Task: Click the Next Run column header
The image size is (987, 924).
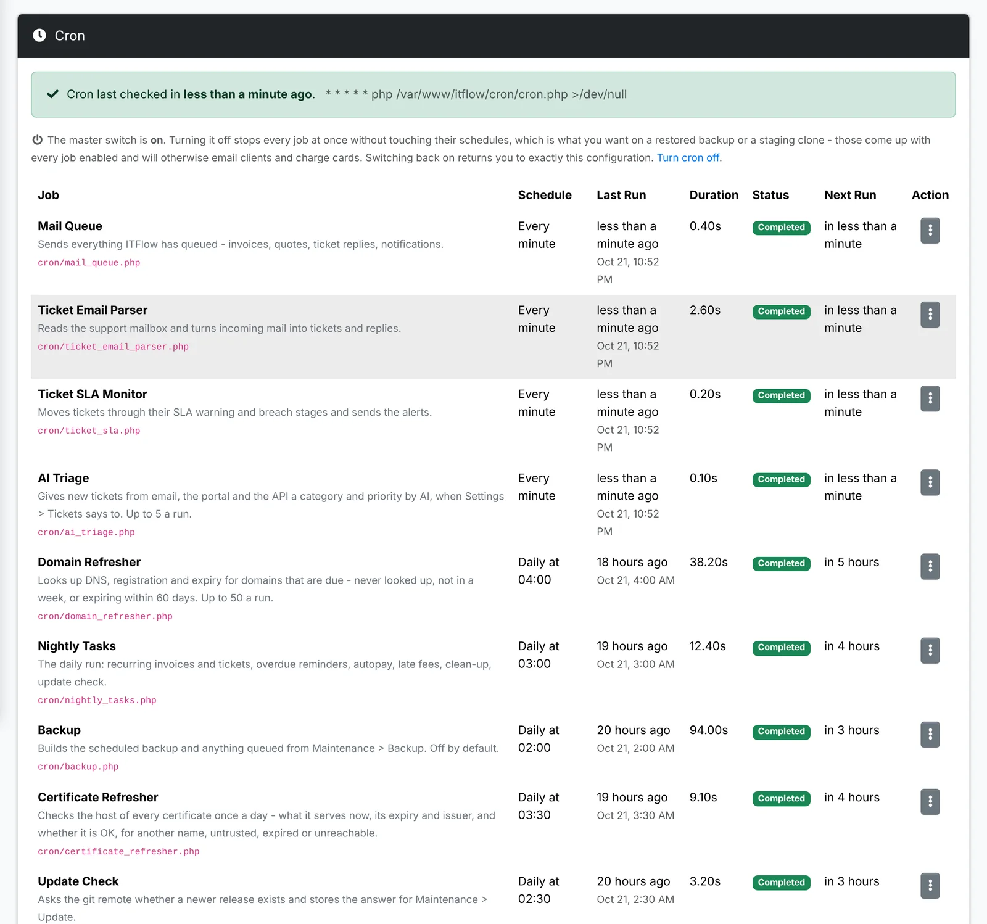Action: (850, 195)
